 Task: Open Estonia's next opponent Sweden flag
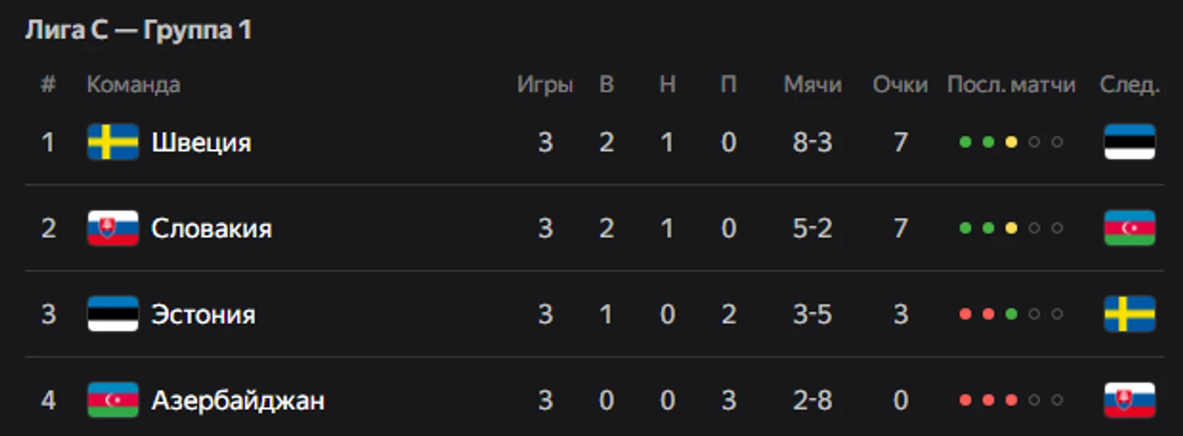pos(1130,314)
